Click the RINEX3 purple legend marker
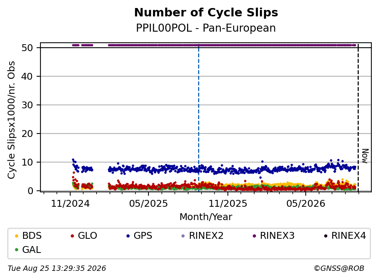The image size is (379, 280). tap(254, 236)
